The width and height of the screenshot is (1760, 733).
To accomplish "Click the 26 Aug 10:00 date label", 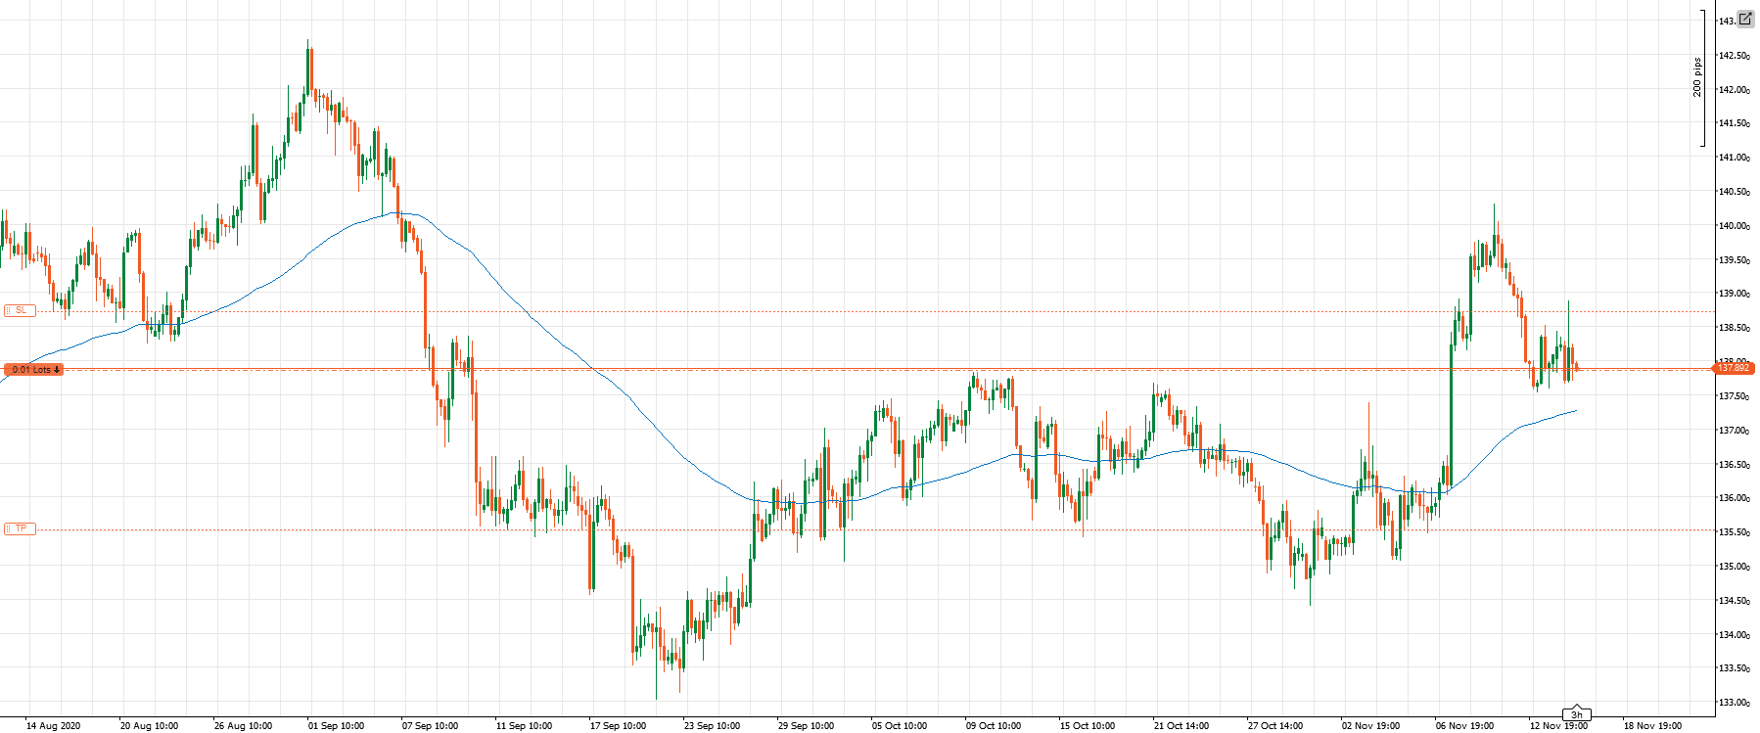I will click(243, 726).
